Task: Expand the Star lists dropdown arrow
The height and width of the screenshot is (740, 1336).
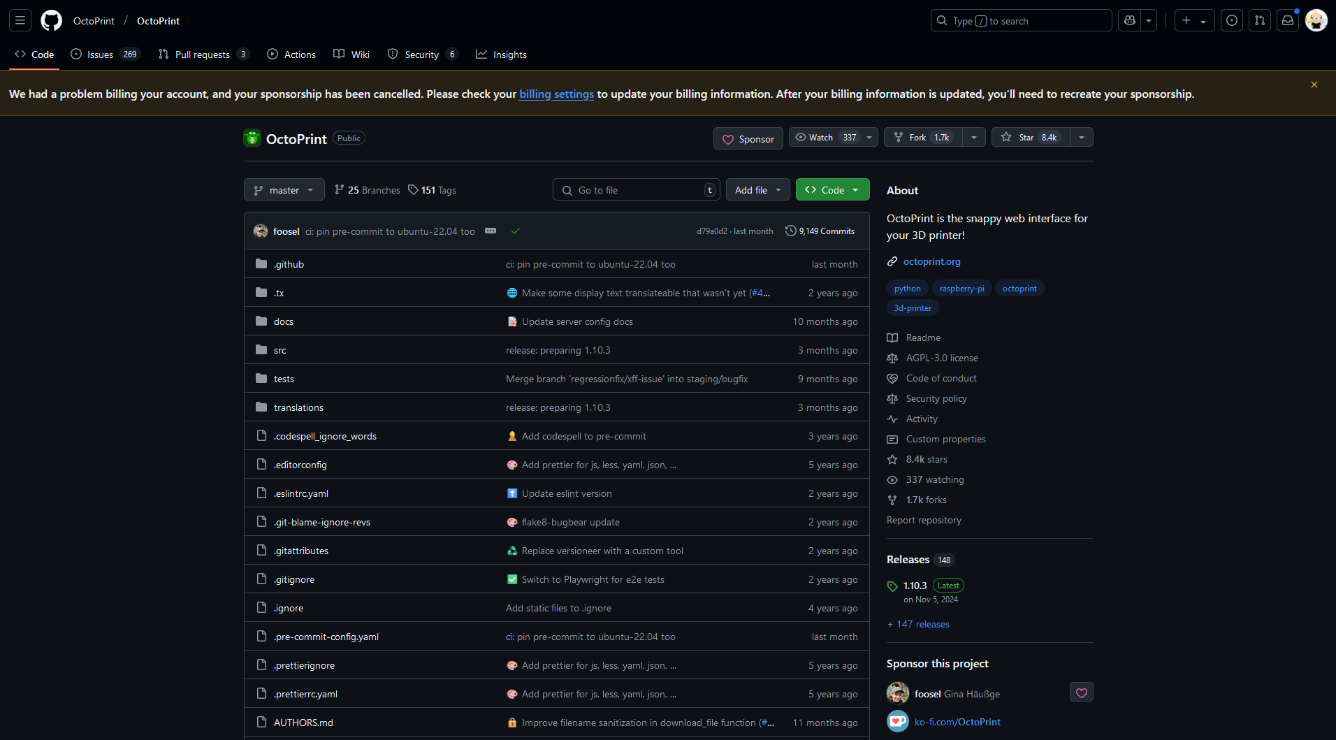Action: click(1082, 138)
